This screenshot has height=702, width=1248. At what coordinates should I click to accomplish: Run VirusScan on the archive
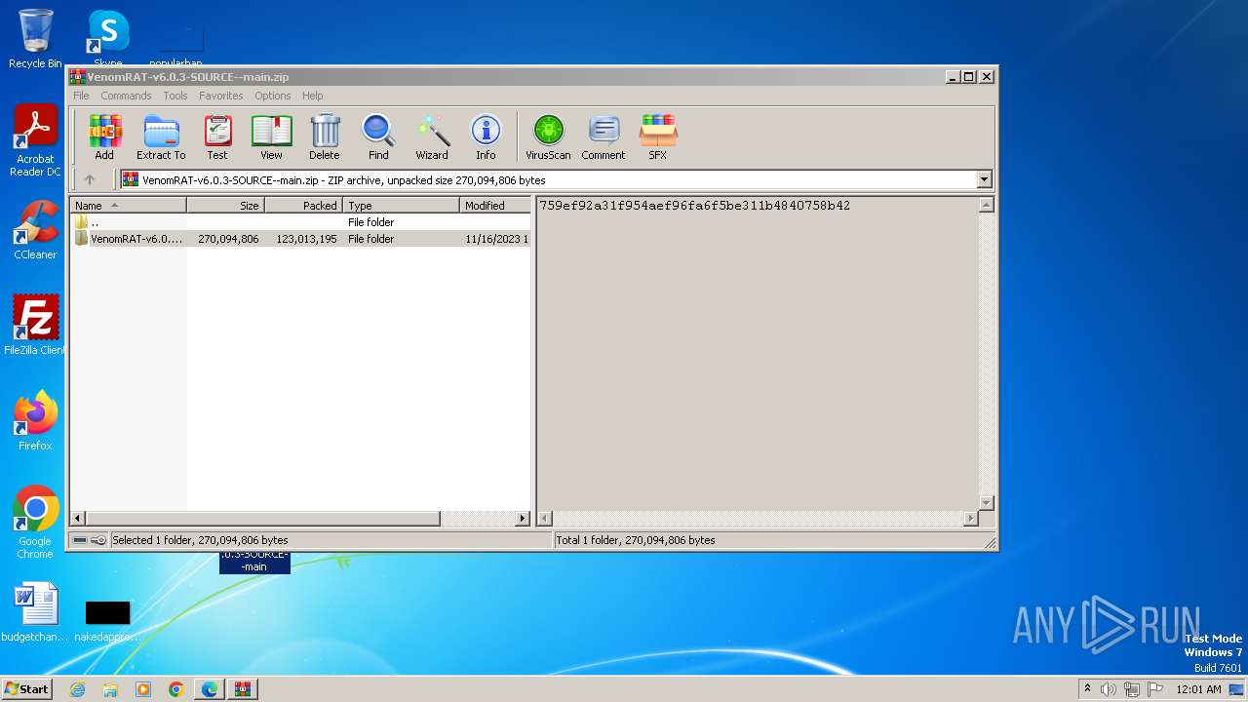click(x=548, y=136)
